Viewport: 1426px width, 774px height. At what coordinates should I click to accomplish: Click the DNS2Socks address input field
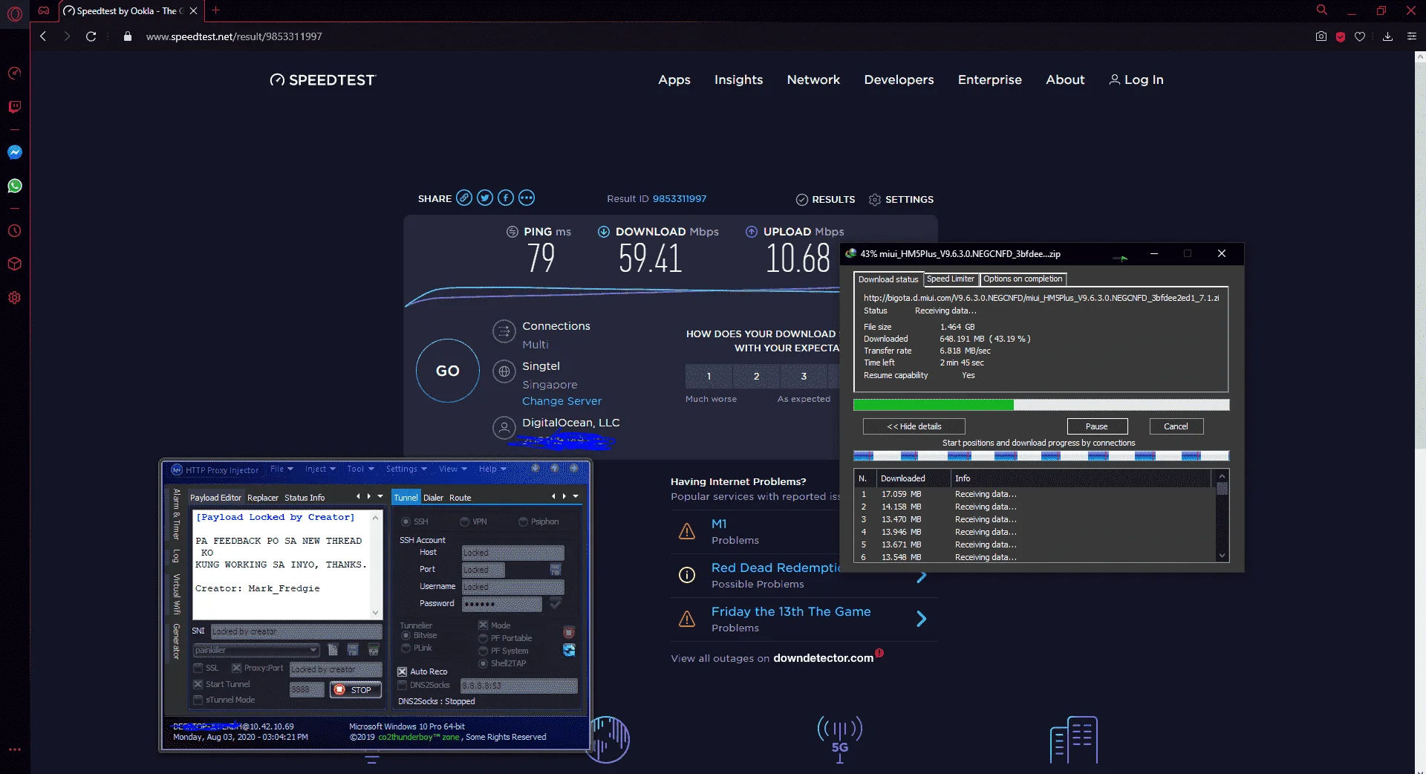click(x=518, y=686)
